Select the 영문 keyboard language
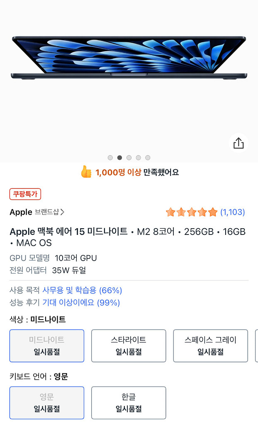Image resolution: width=258 pixels, height=425 pixels. (47, 403)
